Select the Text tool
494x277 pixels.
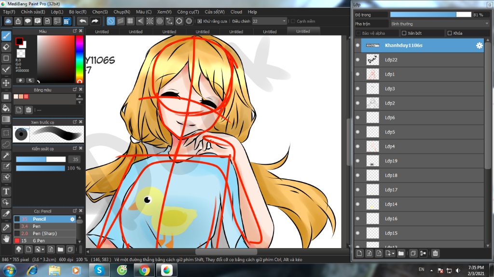[x=6, y=191]
